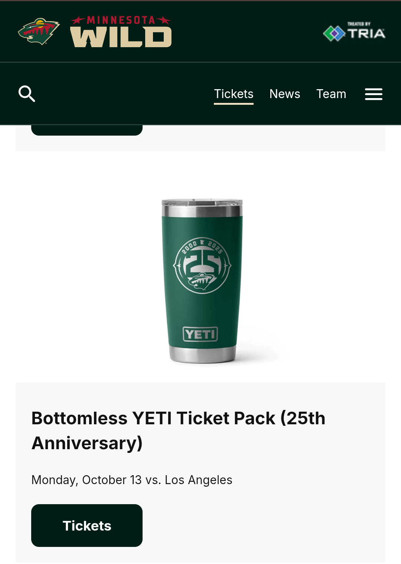401x564 pixels.
Task: Expand the hamburger navigation menu
Action: (374, 94)
